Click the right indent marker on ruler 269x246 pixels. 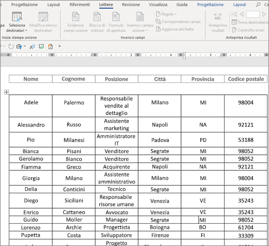(x=221, y=56)
